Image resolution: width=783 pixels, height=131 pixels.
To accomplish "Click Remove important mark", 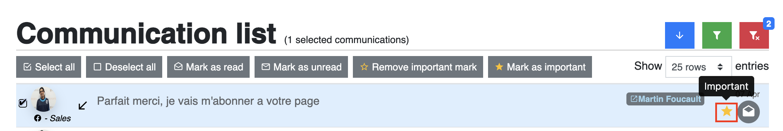I will click(x=418, y=67).
